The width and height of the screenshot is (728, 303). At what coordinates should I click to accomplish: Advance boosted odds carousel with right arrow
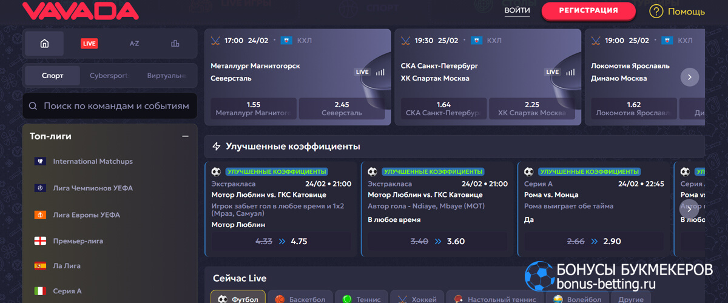point(689,208)
